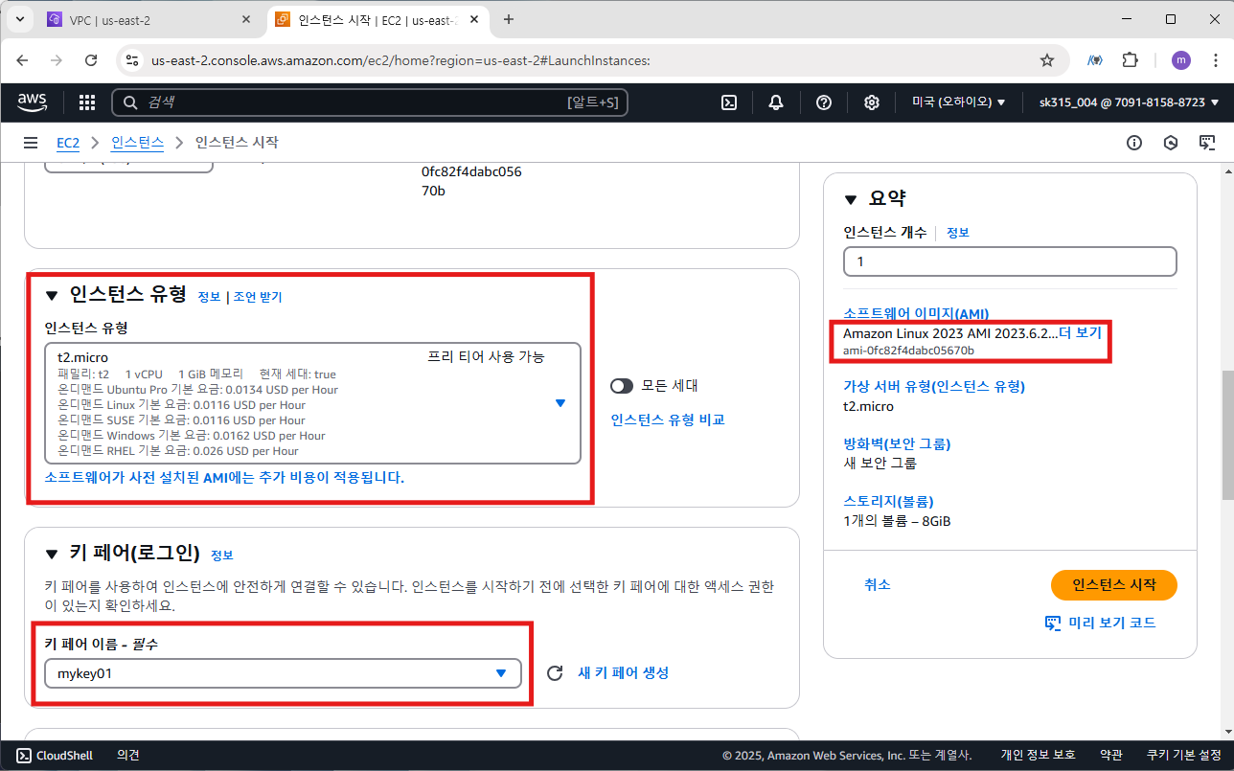Open 소프트웨어 이미지(AMI) summary link
Viewport: 1234px width, 771px height.
click(x=916, y=314)
